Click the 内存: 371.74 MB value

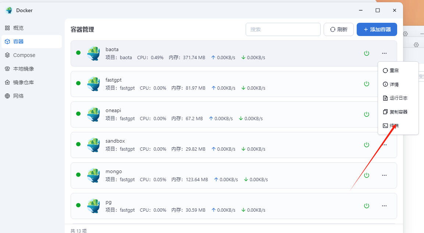tap(187, 58)
